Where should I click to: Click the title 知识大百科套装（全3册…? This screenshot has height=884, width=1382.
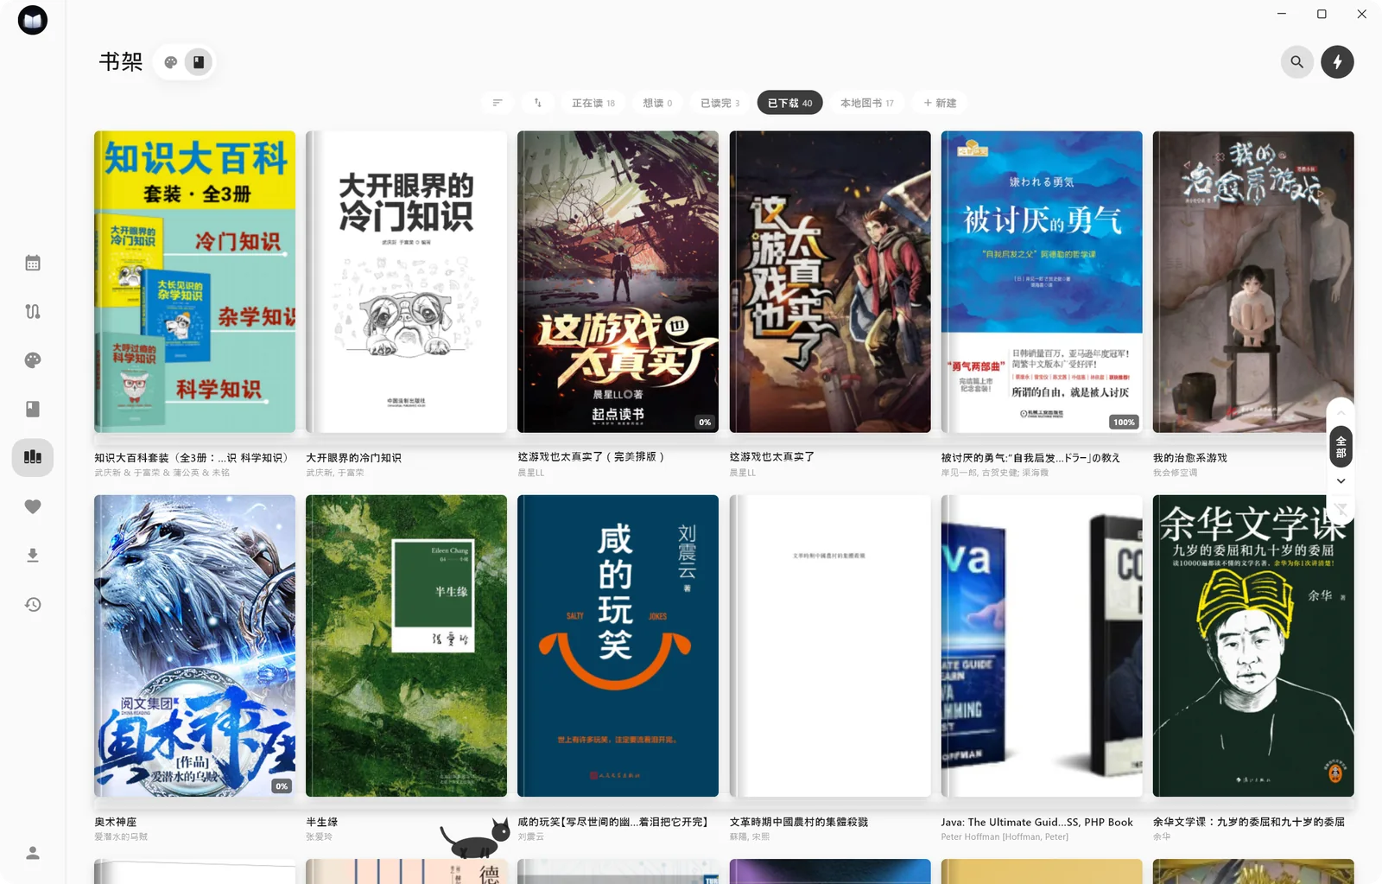coord(192,457)
